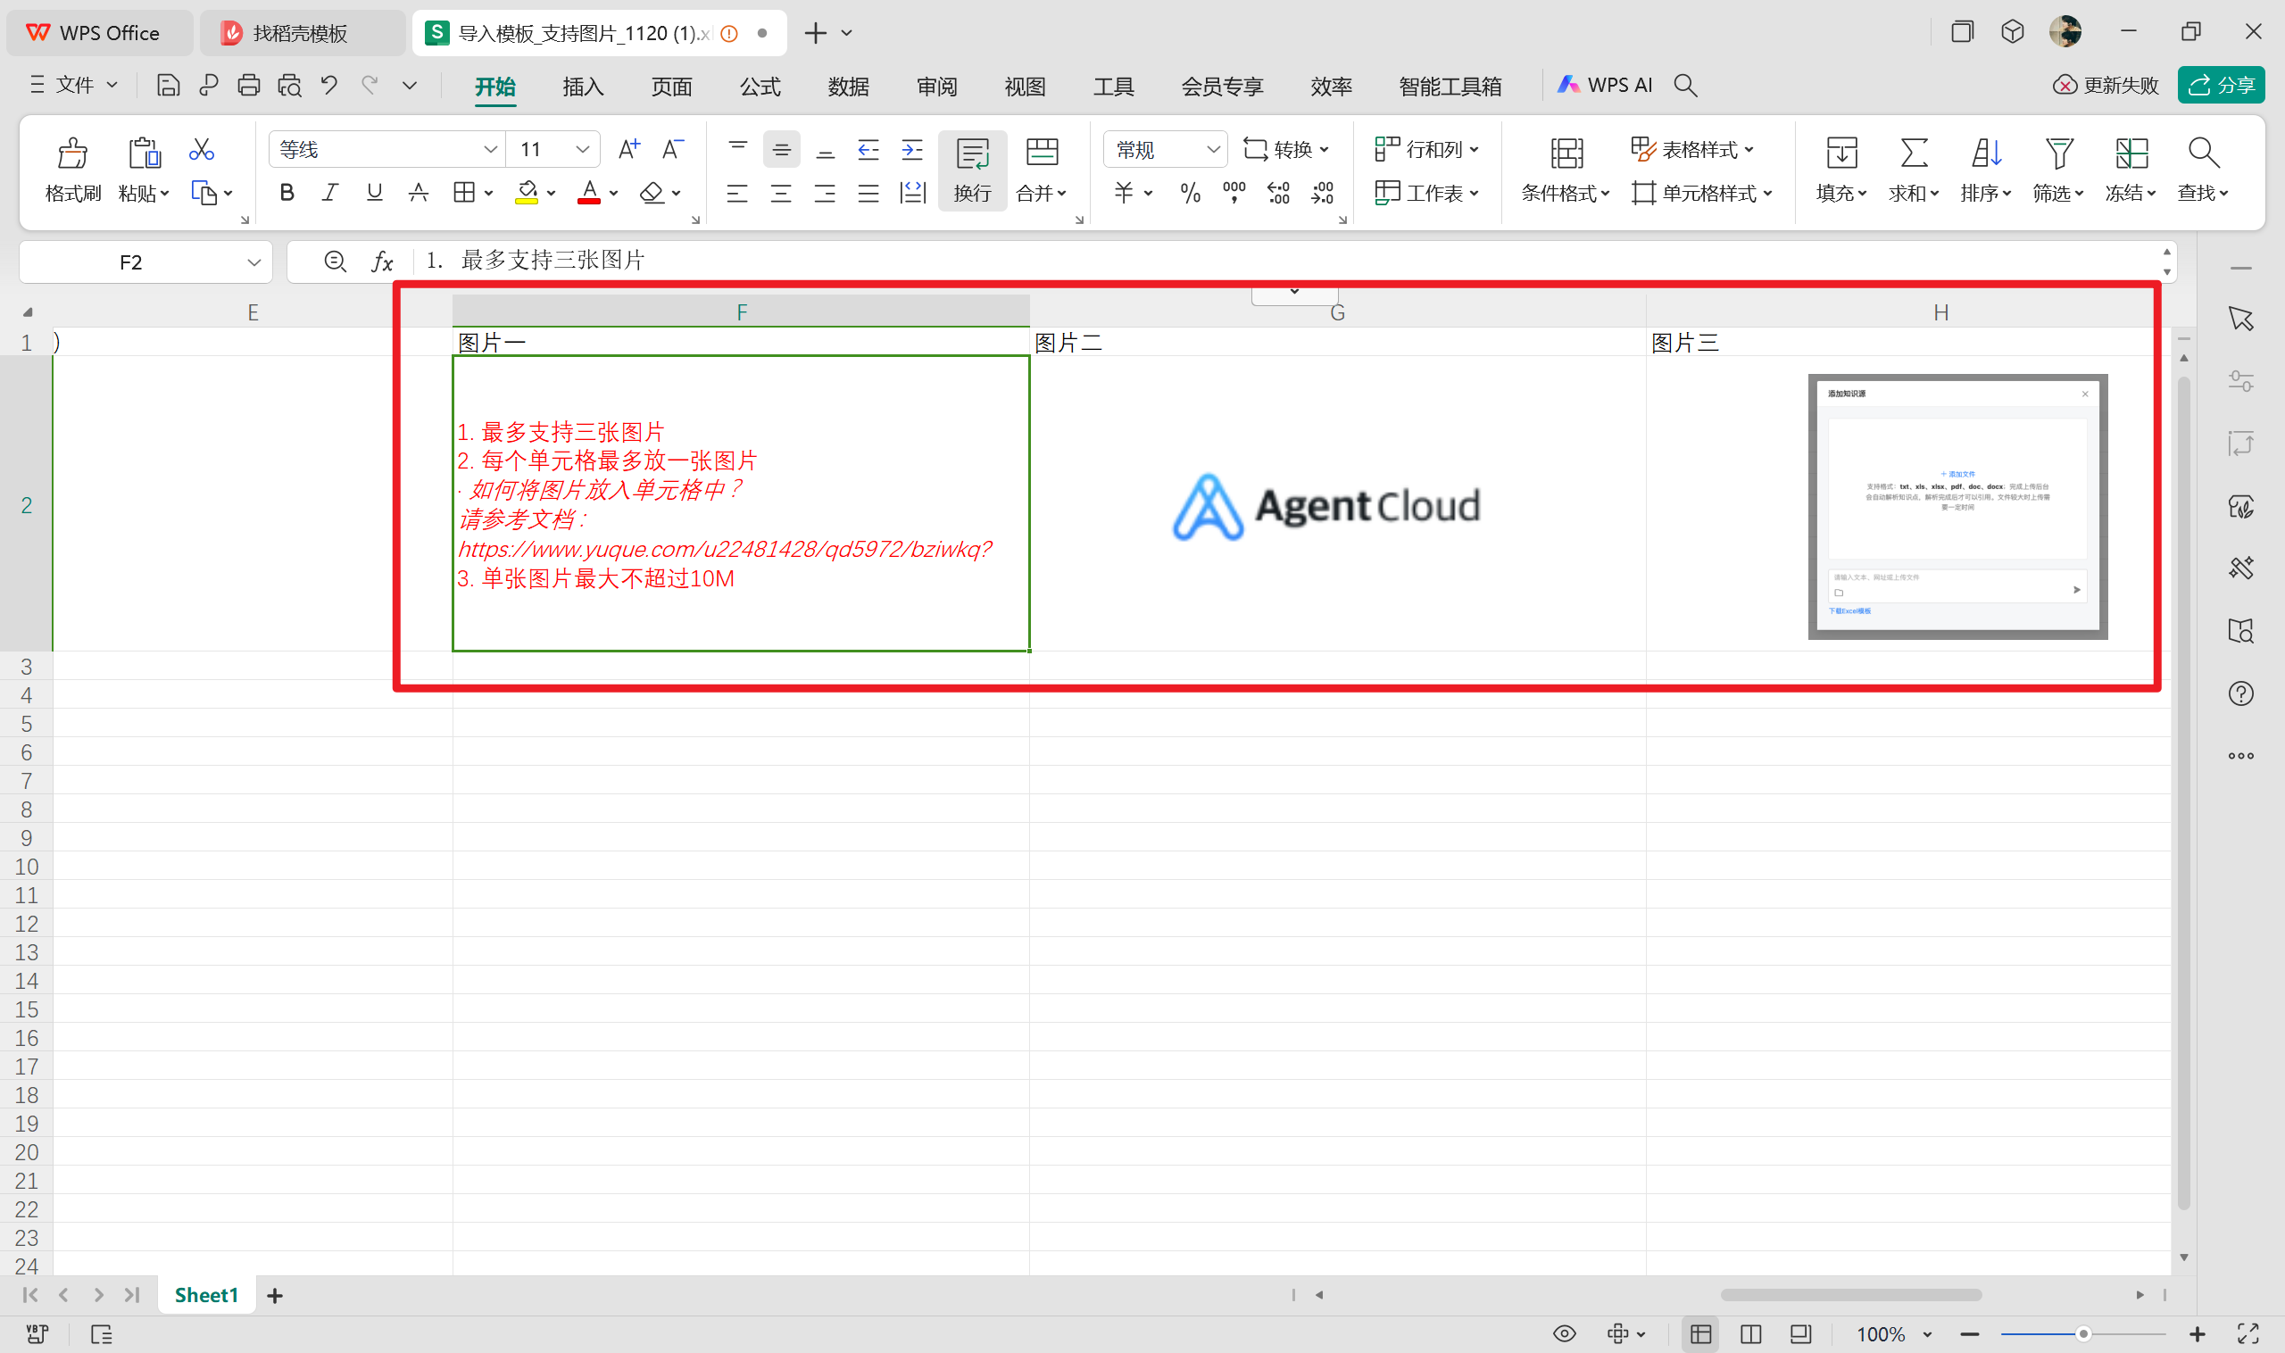This screenshot has height=1353, width=2285.
Task: Open the 文件 File menu dropdown
Action: tap(75, 85)
